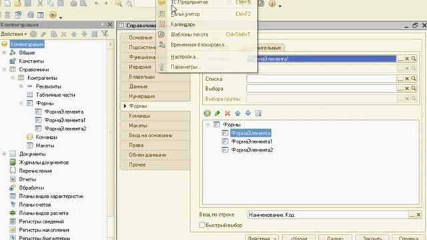
Task: Expand the Документы tree node
Action: click(4, 154)
